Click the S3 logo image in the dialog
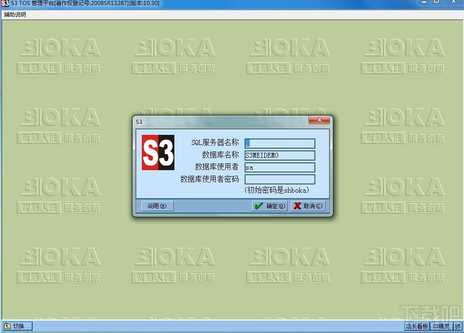Image resolution: width=464 pixels, height=333 pixels. 158,152
